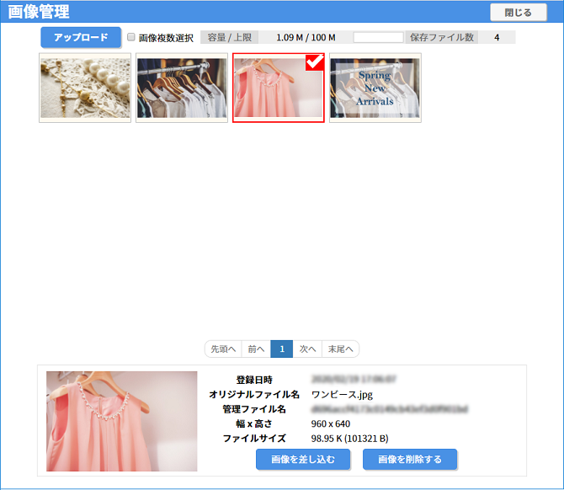Delete the image with 画像を削除する
Viewport: 564px width, 490px height.
tap(410, 460)
